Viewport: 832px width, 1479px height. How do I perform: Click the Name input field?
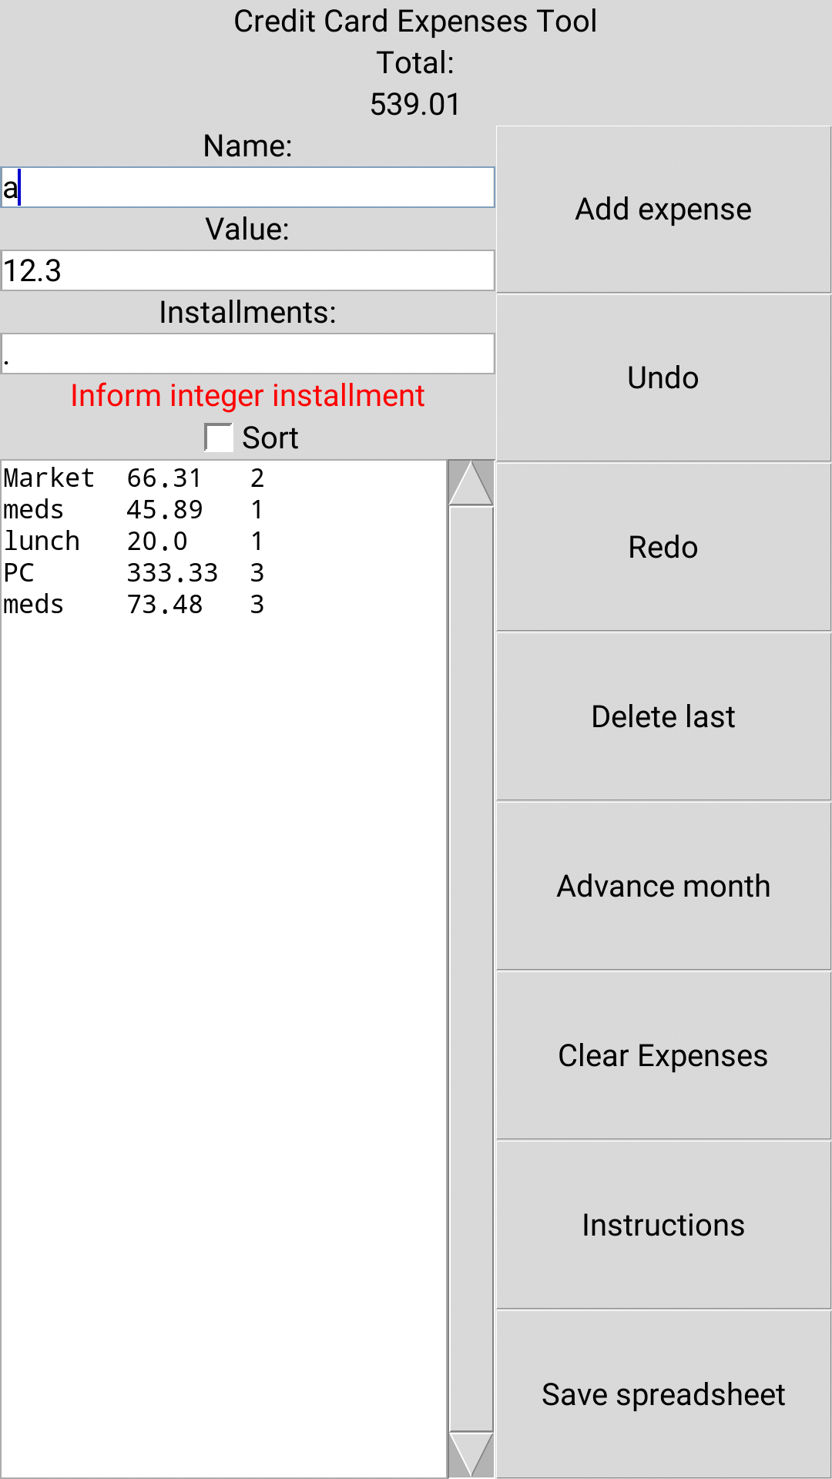pyautogui.click(x=247, y=186)
